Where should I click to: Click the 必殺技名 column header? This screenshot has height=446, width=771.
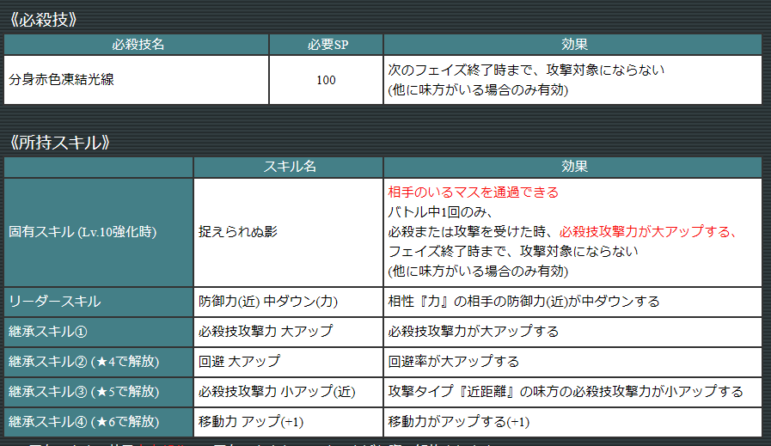[x=137, y=45]
